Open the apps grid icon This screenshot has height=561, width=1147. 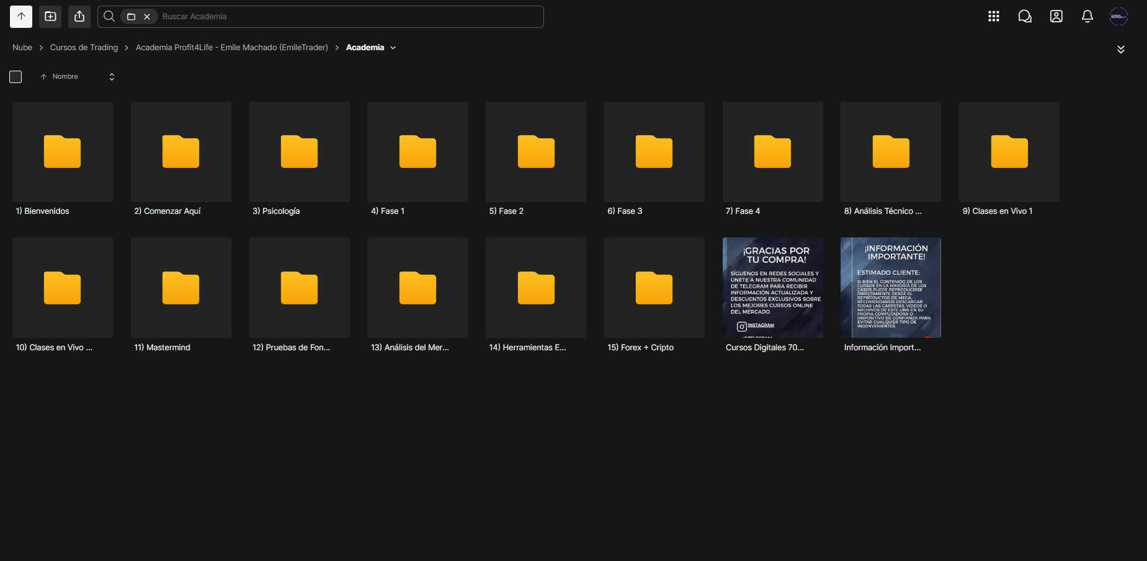pyautogui.click(x=994, y=17)
